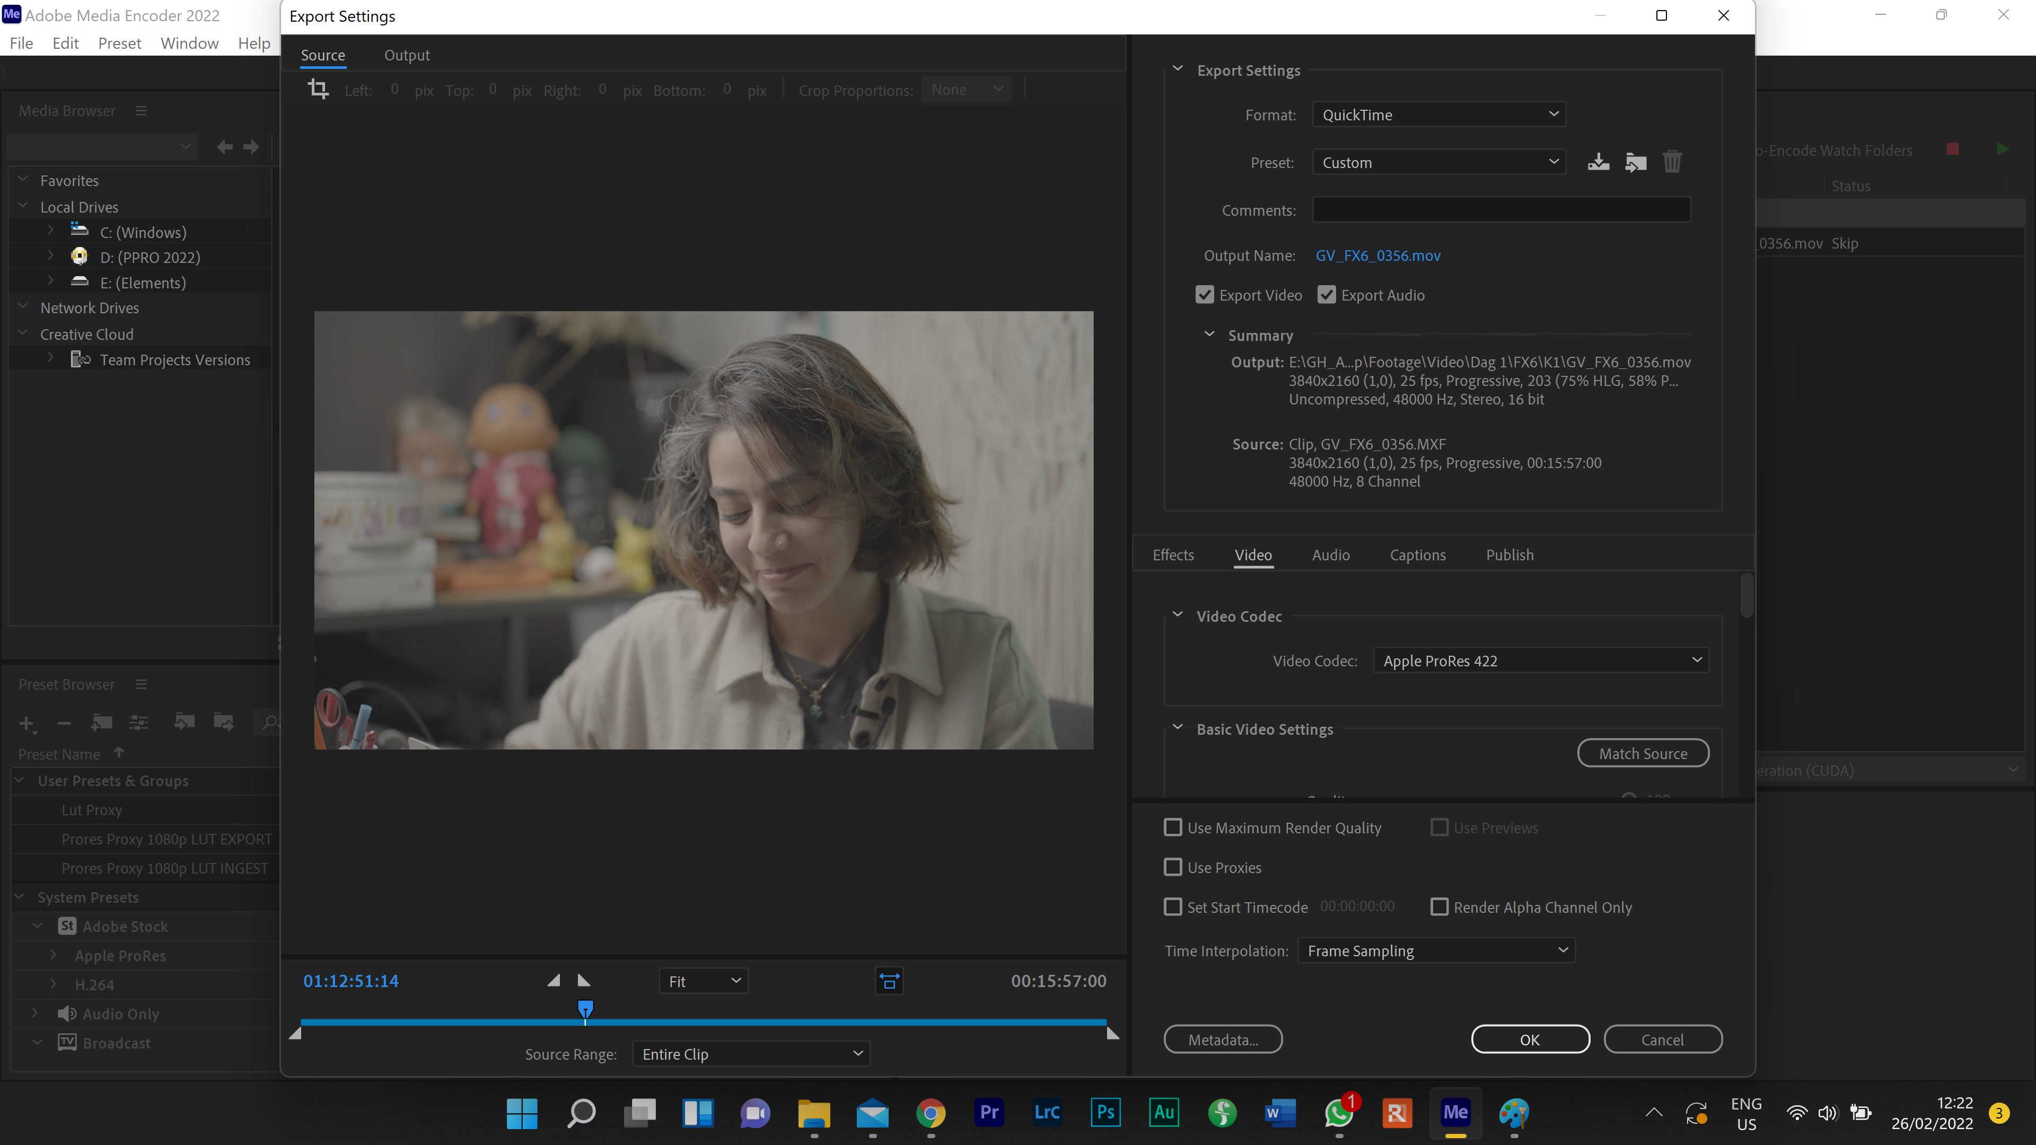Open the Preset Browser panel menu
This screenshot has width=2036, height=1145.
[x=141, y=684]
